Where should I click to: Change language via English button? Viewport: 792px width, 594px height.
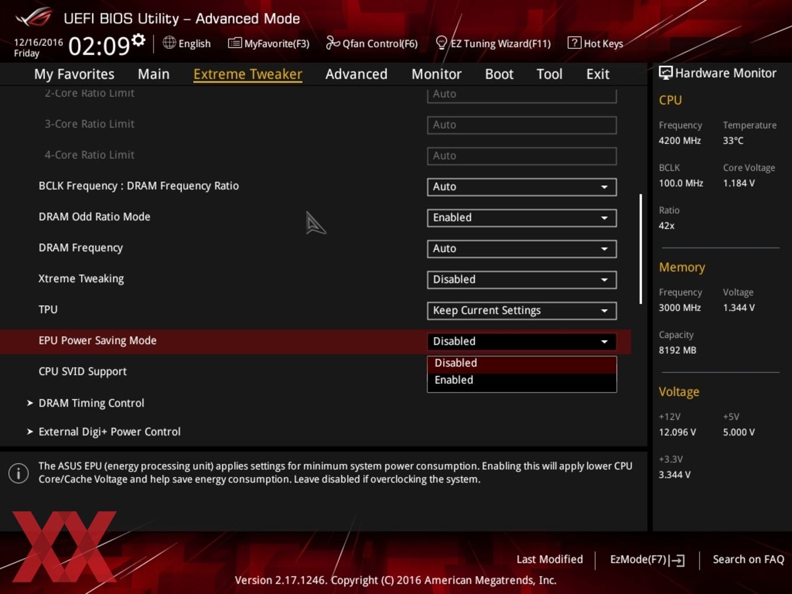[187, 43]
